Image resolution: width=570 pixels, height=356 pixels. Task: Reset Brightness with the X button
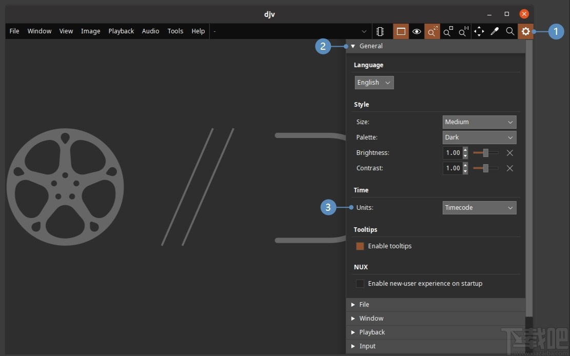tap(509, 153)
